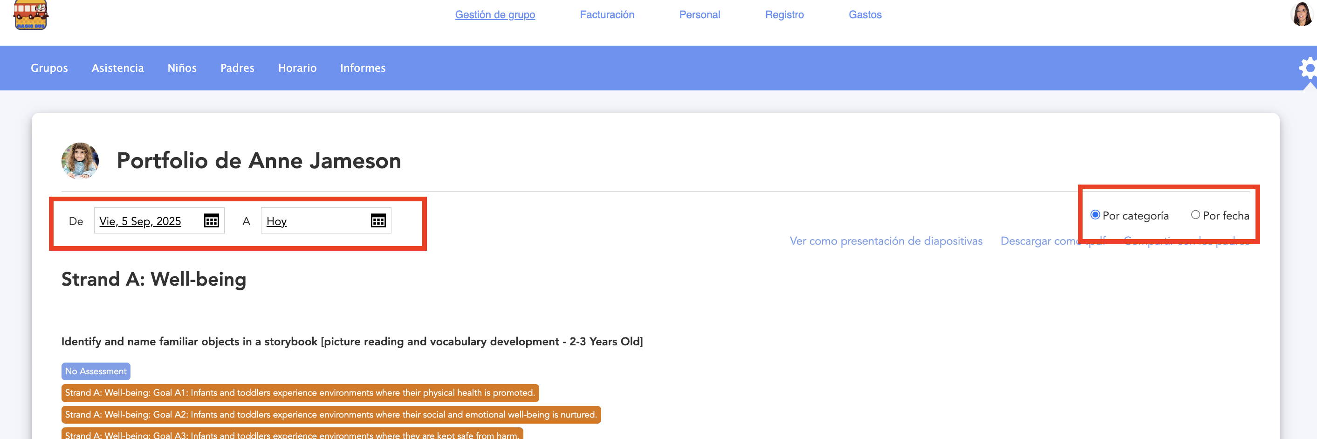The width and height of the screenshot is (1317, 439).
Task: Select the Por fecha radio button
Action: click(x=1195, y=215)
